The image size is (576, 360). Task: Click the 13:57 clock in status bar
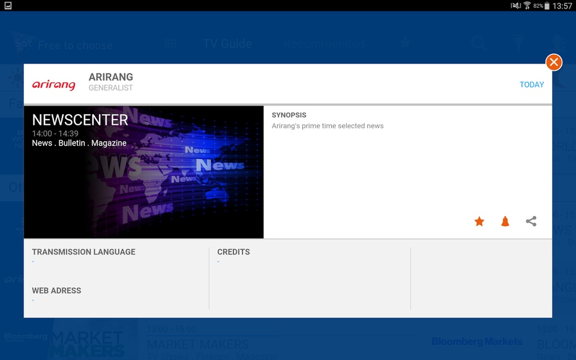pos(562,5)
